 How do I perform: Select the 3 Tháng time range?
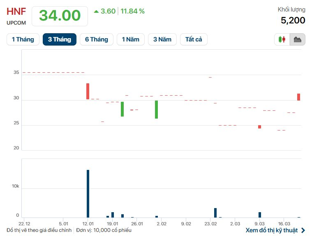[60, 39]
